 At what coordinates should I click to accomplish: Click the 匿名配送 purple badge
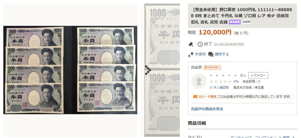point(235,22)
